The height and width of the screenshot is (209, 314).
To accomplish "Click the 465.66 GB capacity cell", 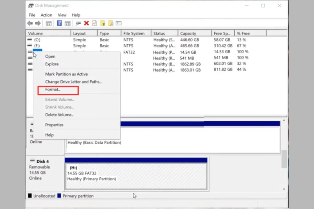I will pos(190,45).
